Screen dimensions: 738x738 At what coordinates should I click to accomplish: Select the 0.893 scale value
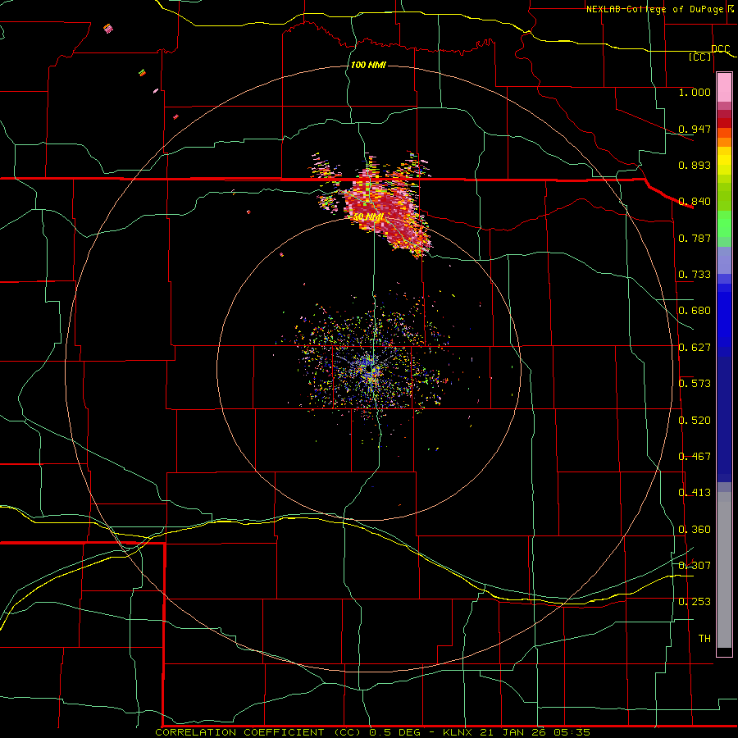click(695, 165)
